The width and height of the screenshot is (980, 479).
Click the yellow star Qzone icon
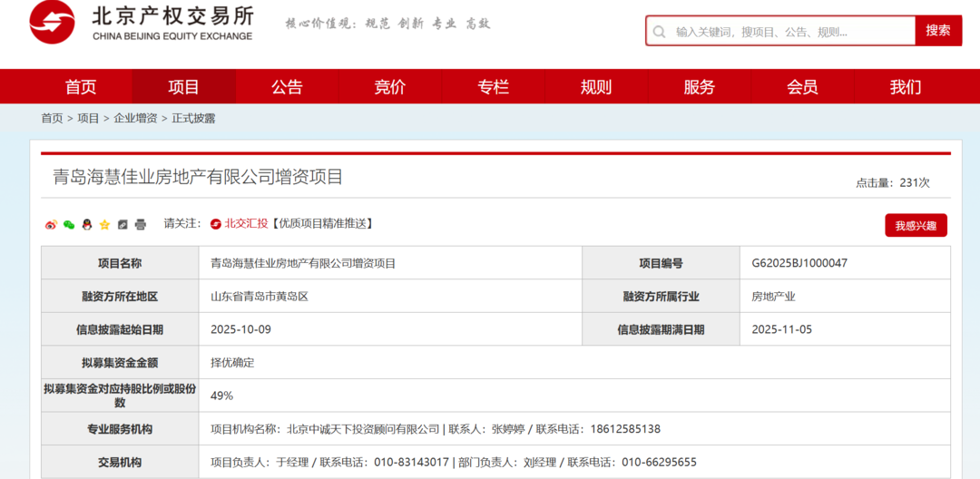tap(104, 224)
